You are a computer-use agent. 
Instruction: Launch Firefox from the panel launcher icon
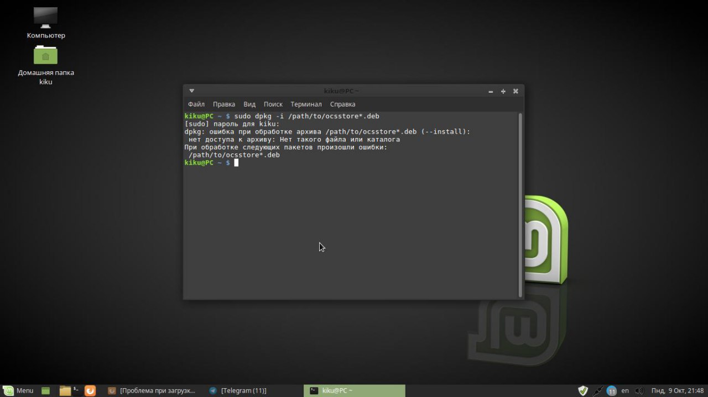coord(90,391)
